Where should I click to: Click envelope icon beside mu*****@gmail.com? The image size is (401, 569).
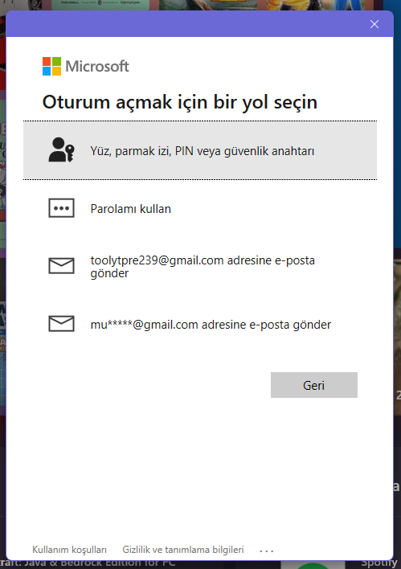tap(61, 323)
